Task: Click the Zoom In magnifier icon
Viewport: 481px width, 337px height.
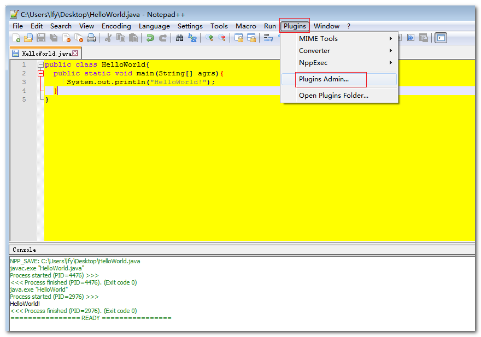Action: coord(209,38)
